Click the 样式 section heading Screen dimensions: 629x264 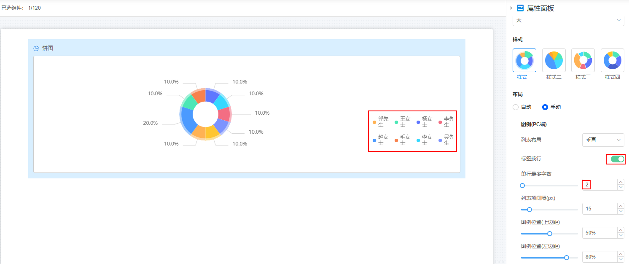[x=518, y=39]
